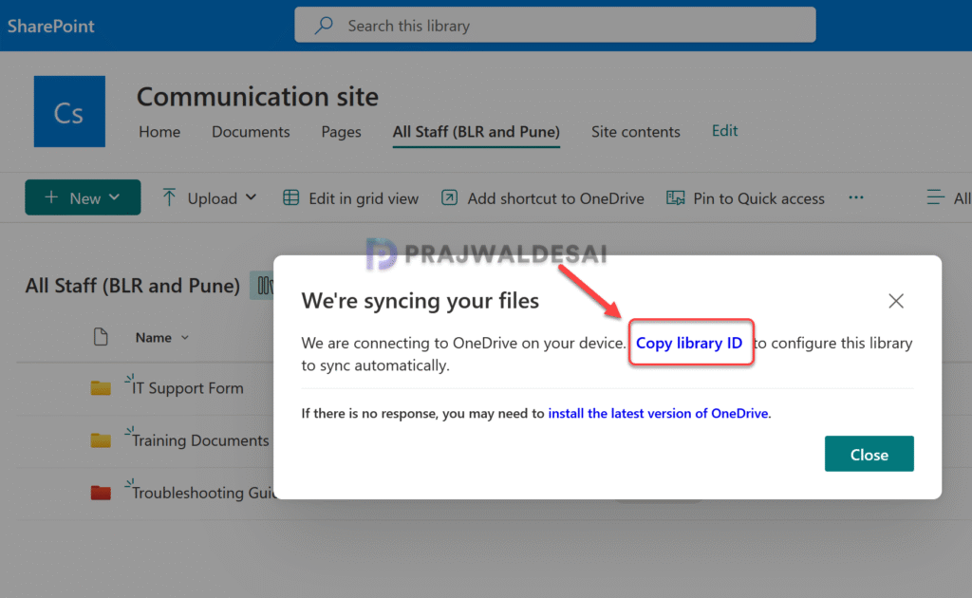Open the Cs site logo tile

(x=69, y=112)
